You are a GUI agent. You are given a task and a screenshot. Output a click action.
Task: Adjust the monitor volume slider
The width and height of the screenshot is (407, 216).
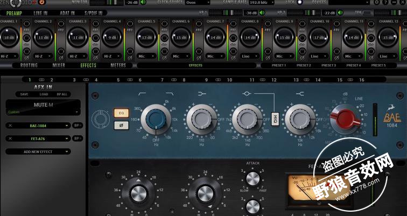(x=107, y=2)
